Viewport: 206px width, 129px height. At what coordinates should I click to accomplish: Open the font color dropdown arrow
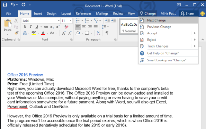[x=48, y=33]
